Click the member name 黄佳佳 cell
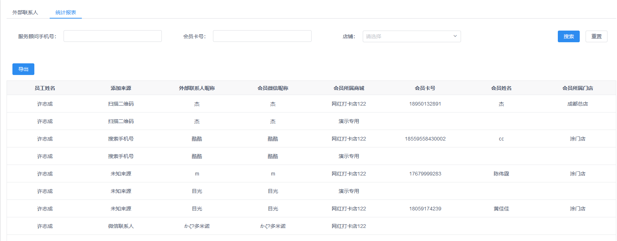 tap(501, 209)
